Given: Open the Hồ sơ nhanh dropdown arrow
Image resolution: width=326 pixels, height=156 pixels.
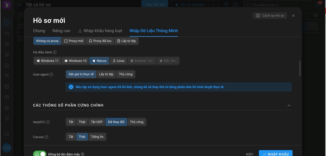Looking at the screenshot, I should coord(214,5).
